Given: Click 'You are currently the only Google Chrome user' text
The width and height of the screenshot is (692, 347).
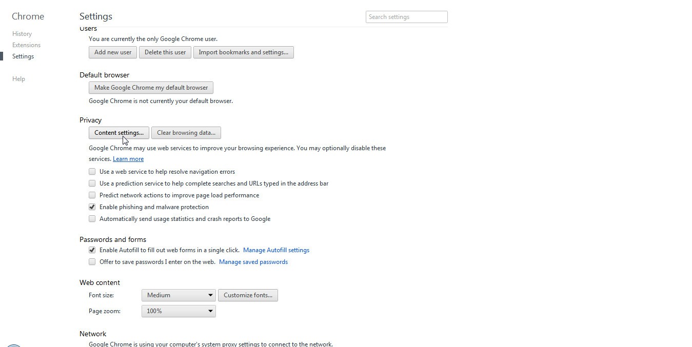Looking at the screenshot, I should pos(153,39).
